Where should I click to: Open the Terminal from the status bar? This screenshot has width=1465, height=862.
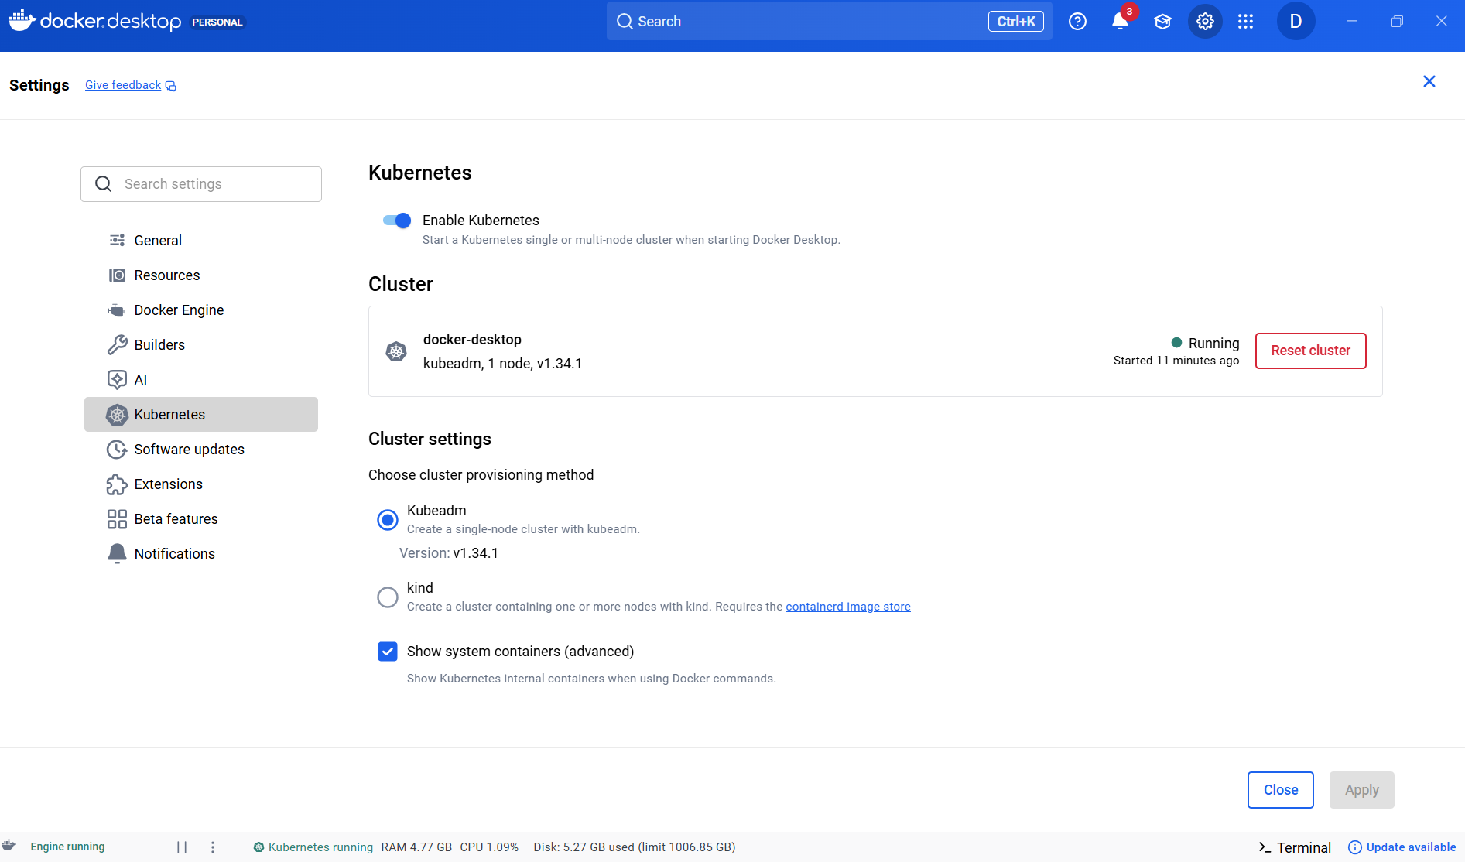click(1295, 847)
